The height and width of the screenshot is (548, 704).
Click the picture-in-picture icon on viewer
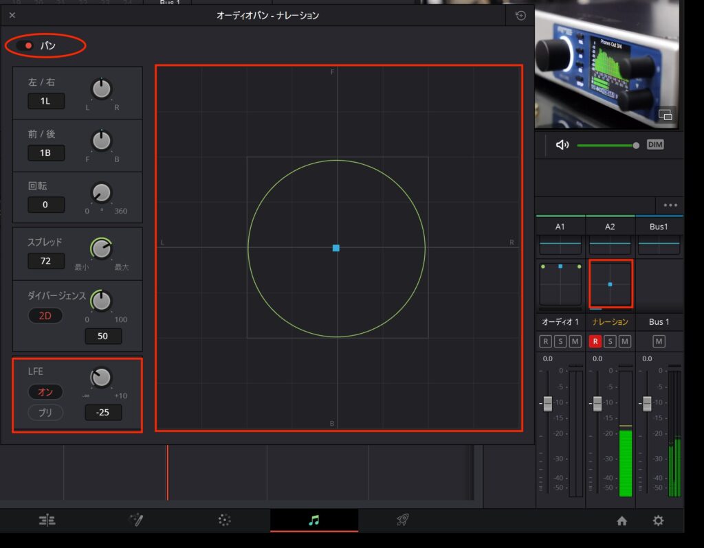[665, 115]
